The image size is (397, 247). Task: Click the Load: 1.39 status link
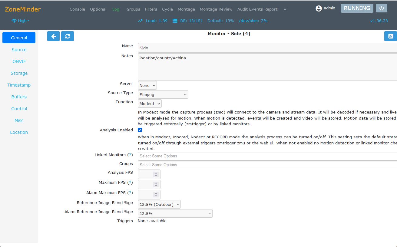(x=157, y=21)
